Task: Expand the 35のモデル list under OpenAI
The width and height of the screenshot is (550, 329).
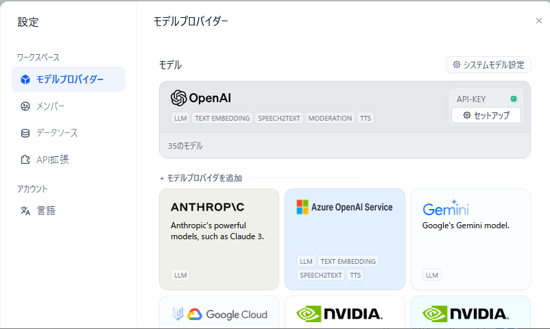Action: 185,146
